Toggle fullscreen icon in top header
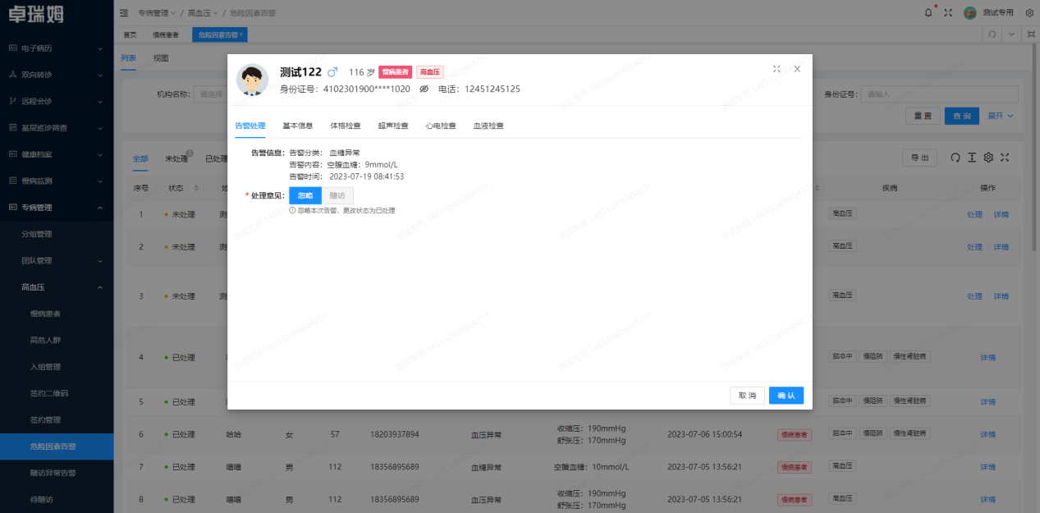Viewport: 1040px width, 513px height. pos(948,12)
